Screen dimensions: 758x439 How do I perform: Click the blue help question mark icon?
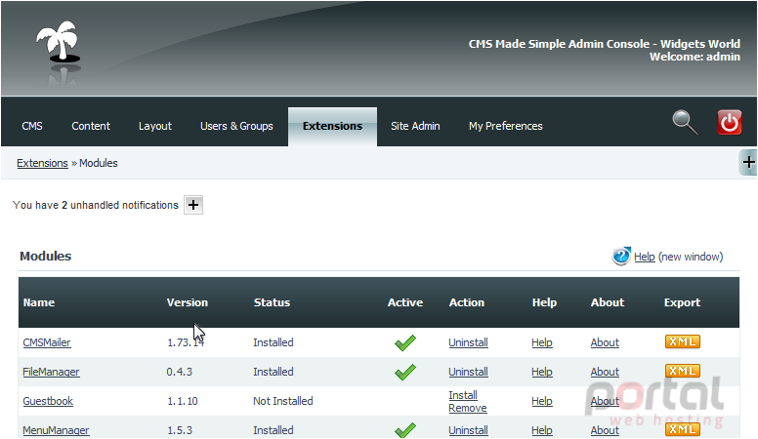(x=621, y=256)
